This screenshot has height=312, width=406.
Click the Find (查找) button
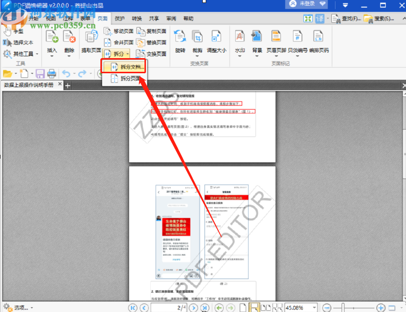(346, 19)
